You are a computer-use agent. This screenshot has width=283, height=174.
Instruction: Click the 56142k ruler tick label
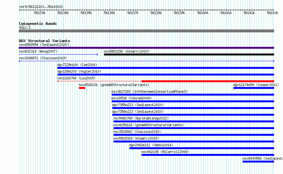click(x=249, y=13)
